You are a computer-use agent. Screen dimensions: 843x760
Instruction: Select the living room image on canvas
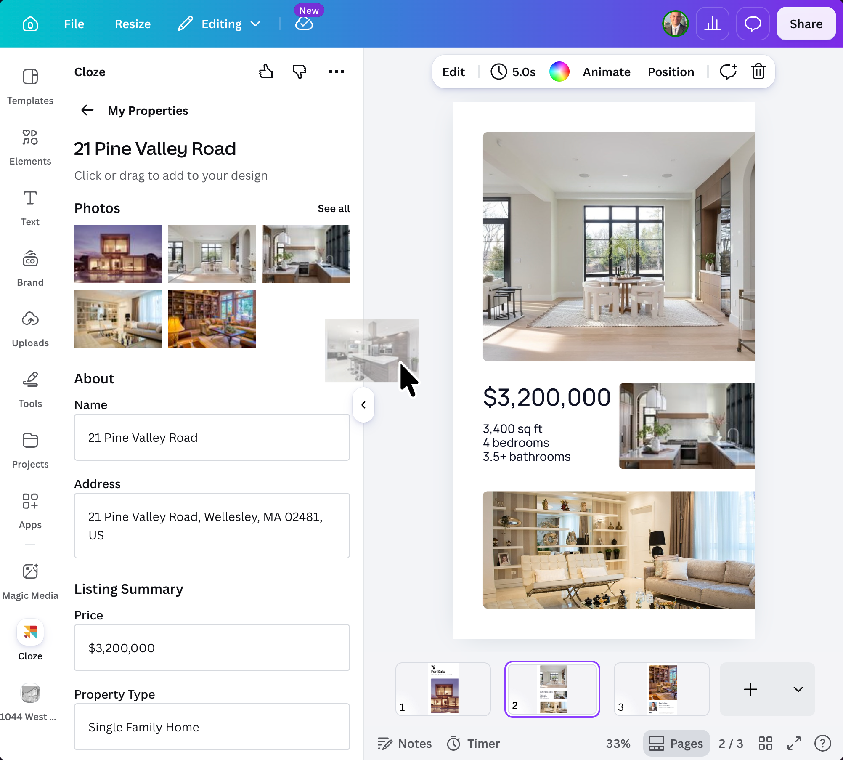pyautogui.click(x=618, y=550)
